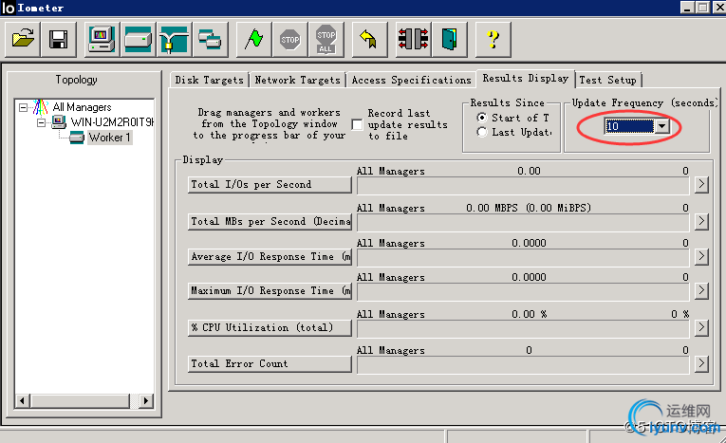The width and height of the screenshot is (726, 443).
Task: Click the WIN-U2M2R0IT9 manager computer icon
Action: pyautogui.click(x=59, y=122)
